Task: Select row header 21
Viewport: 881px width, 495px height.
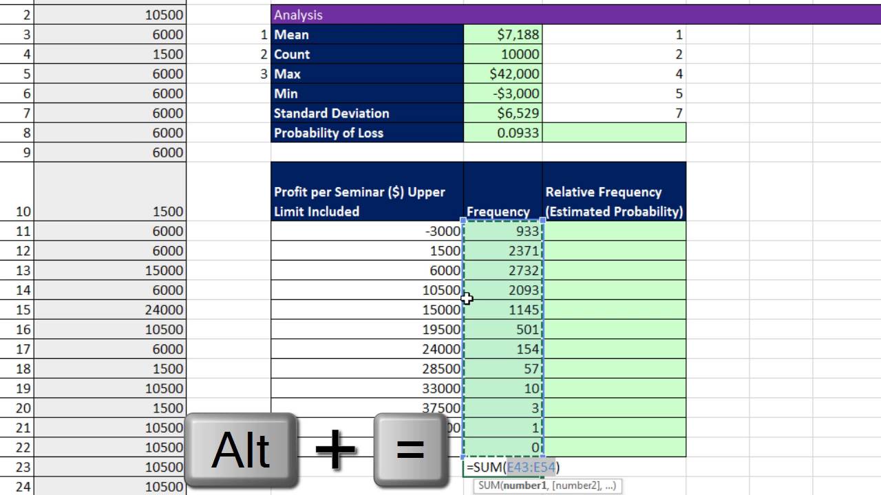Action: [x=17, y=428]
